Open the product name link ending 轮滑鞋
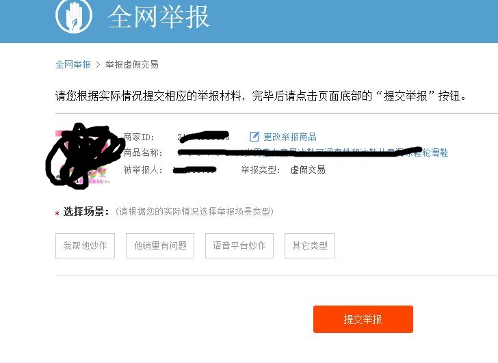 coord(313,152)
